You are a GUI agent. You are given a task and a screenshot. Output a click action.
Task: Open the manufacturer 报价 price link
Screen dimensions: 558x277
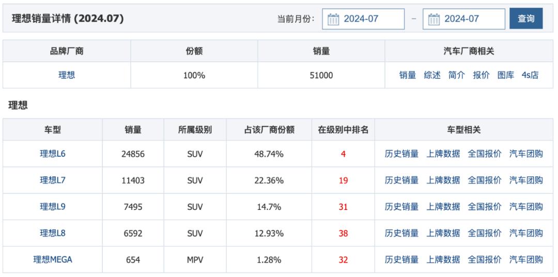click(x=481, y=75)
